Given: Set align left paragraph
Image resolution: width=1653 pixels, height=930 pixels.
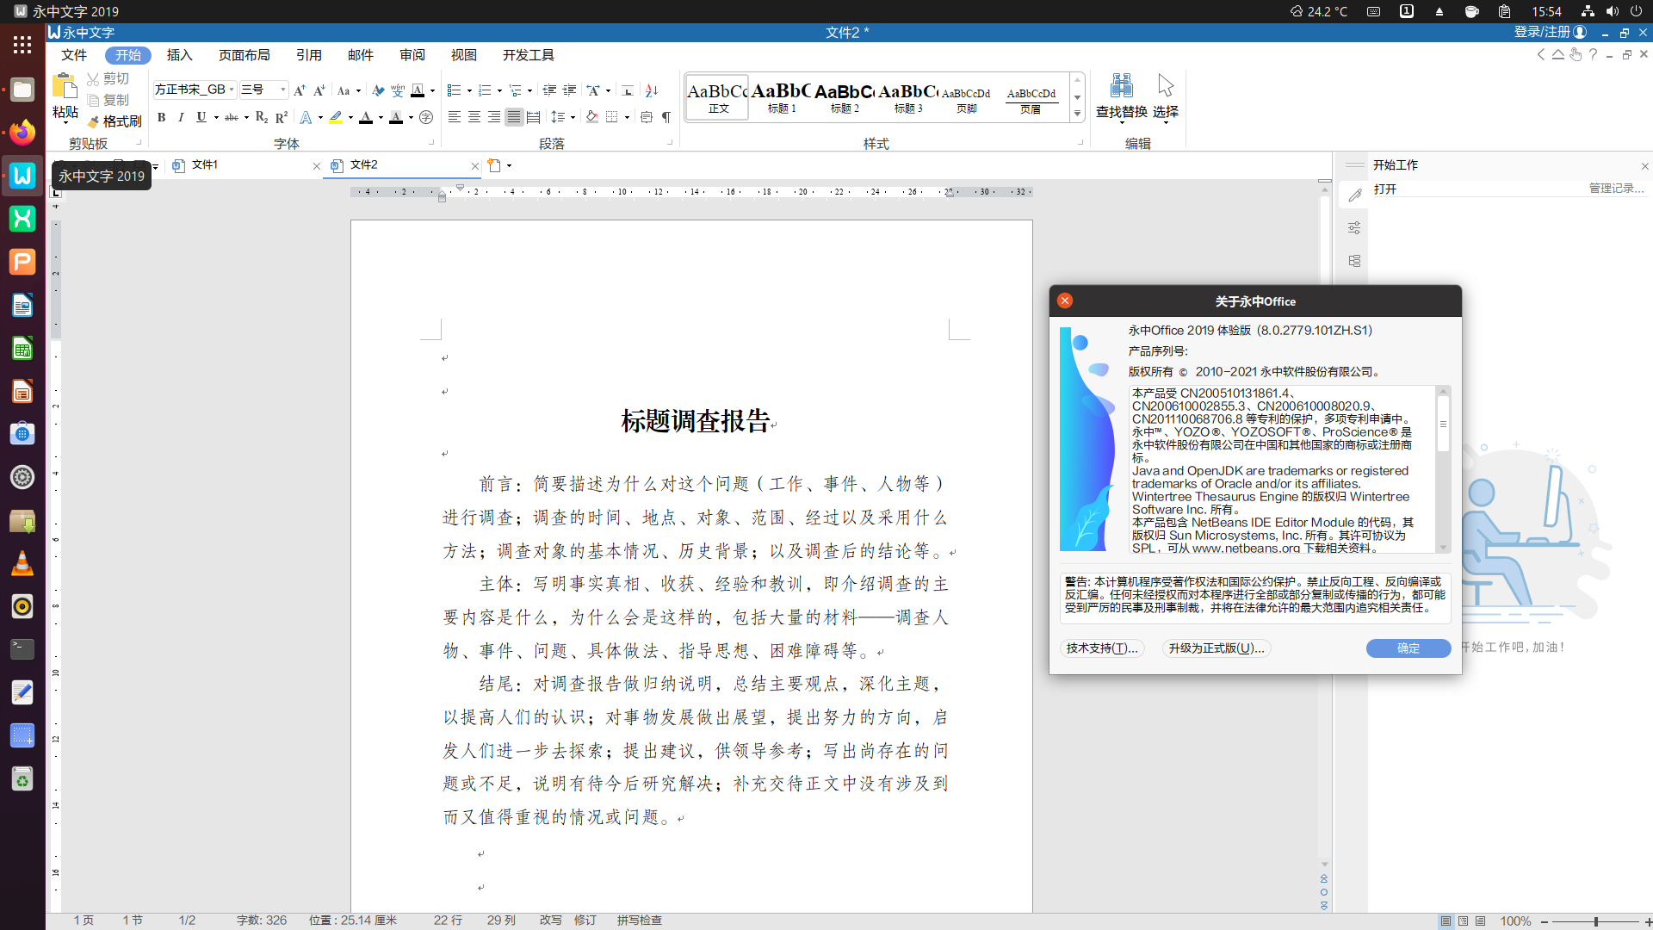Looking at the screenshot, I should point(455,117).
